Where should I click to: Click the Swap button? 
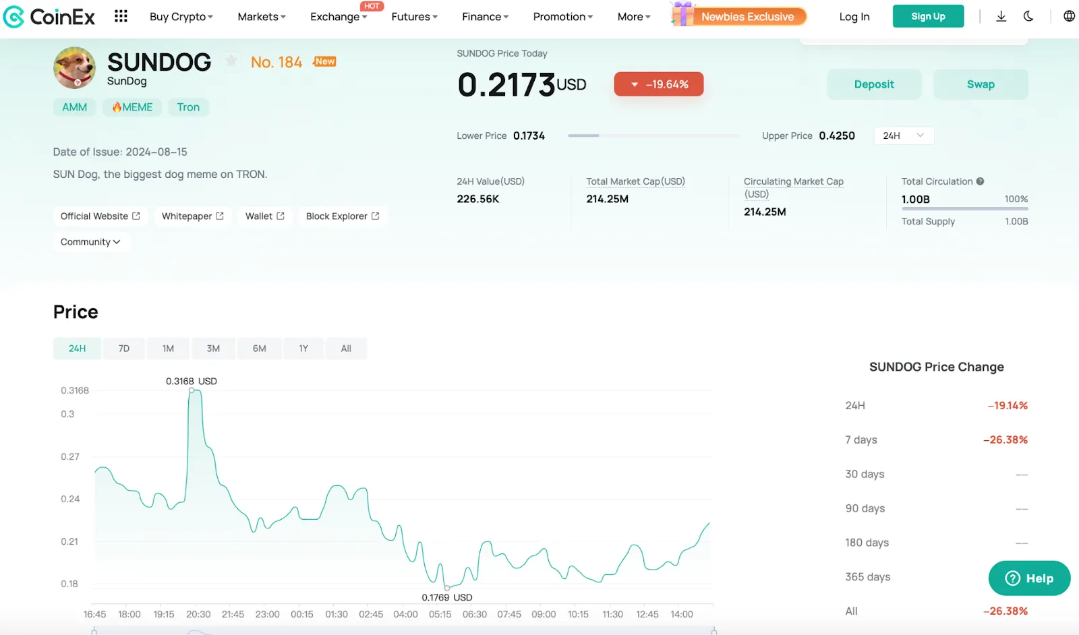pyautogui.click(x=981, y=84)
